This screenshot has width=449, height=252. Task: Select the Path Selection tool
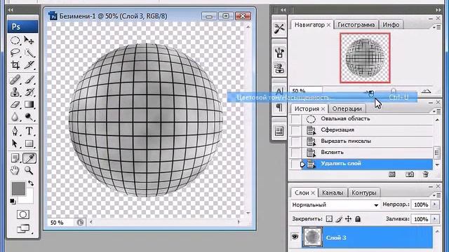[x=15, y=143]
